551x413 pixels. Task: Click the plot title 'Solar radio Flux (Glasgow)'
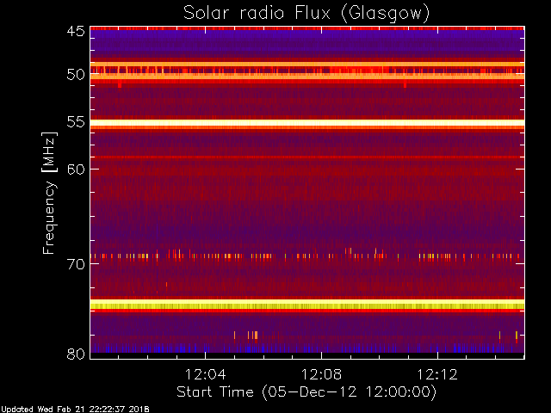(306, 14)
